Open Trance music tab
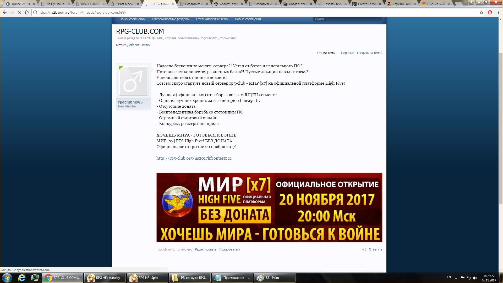Screen dimensions: 503x283 (18, 4)
